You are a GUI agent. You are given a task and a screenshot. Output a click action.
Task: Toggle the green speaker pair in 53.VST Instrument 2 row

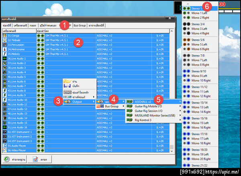[x=41, y=137]
